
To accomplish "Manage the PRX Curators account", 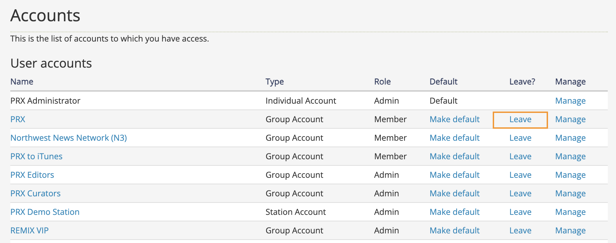I will pyautogui.click(x=570, y=194).
